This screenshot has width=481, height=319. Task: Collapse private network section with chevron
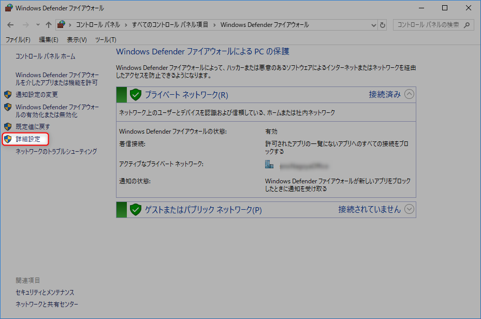pyautogui.click(x=409, y=94)
